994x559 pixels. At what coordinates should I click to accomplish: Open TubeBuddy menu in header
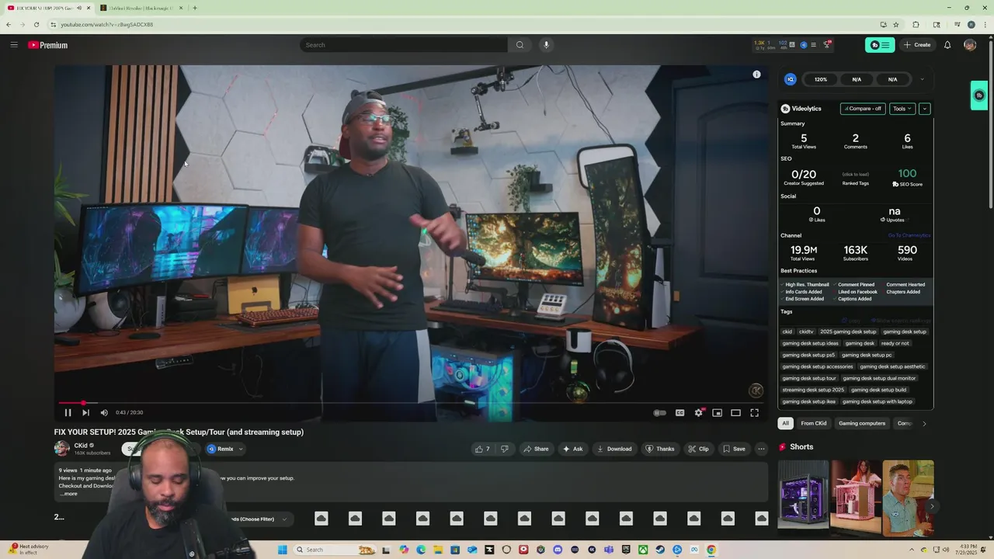coord(880,45)
